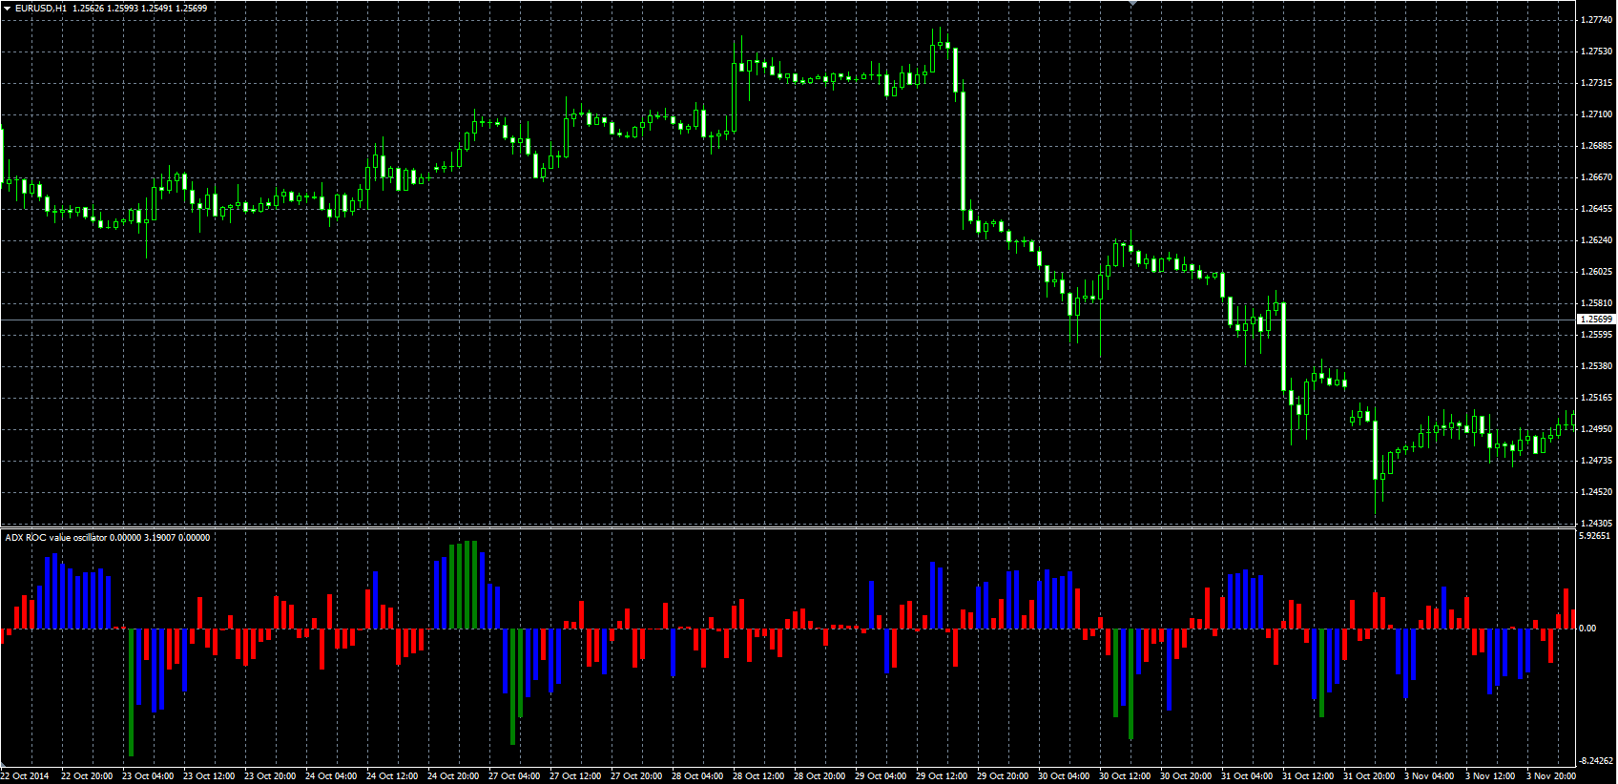Image resolution: width=1618 pixels, height=784 pixels.
Task: Click the 1.25165 price scale label
Action: pos(1597,398)
